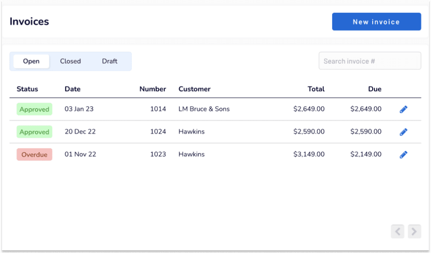431x253 pixels.
Task: Create a New invoice
Action: [x=376, y=22]
